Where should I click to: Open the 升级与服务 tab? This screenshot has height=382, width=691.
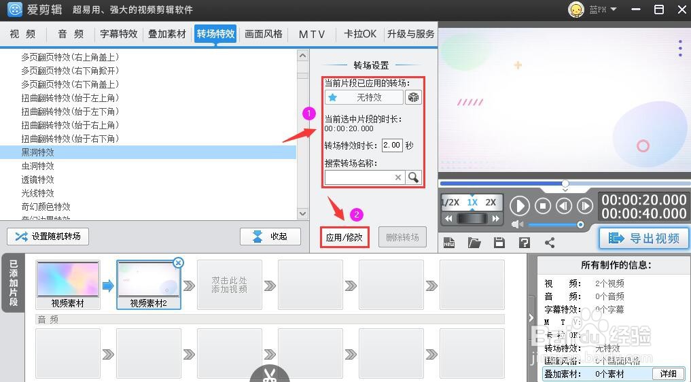pyautogui.click(x=410, y=34)
